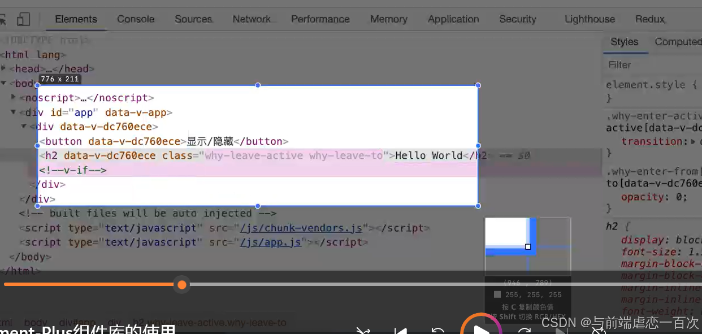Open the Console tab

click(x=136, y=19)
